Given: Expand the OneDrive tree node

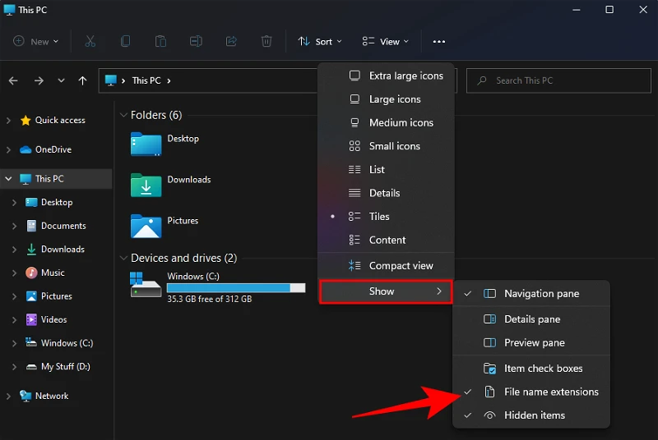Looking at the screenshot, I should click(x=8, y=149).
